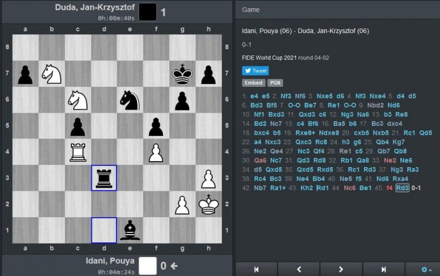Click the Tweet button
Screen dimensions: 440x276
255,70
